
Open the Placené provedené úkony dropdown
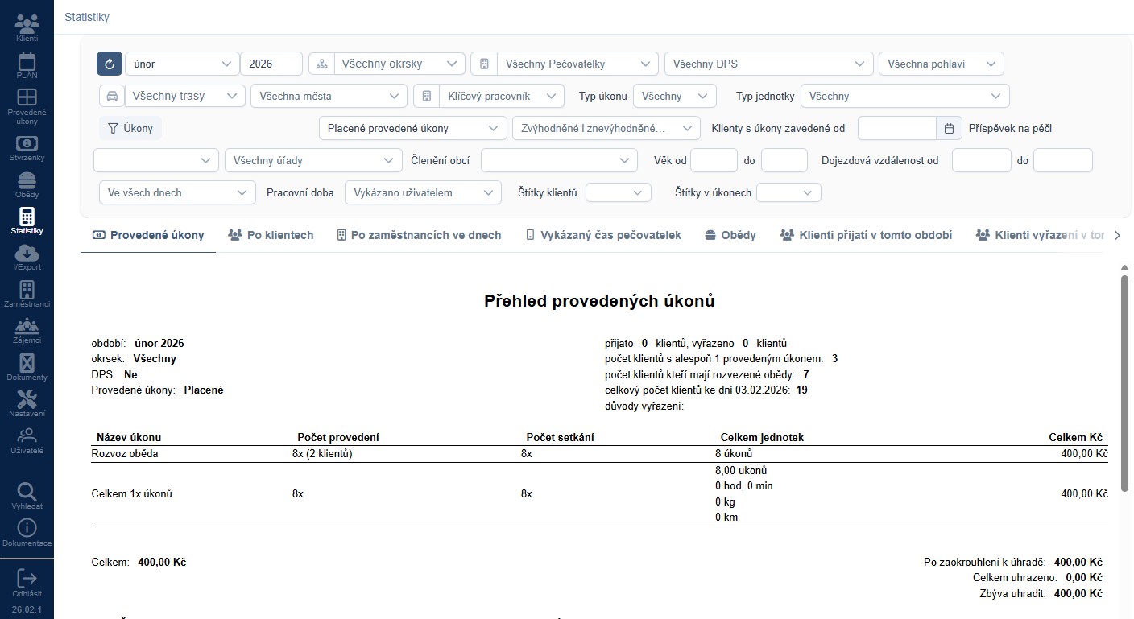pos(412,128)
